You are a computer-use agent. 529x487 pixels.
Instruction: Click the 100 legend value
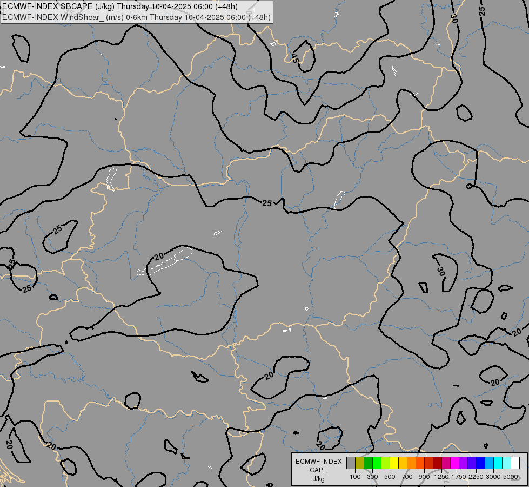355,477
